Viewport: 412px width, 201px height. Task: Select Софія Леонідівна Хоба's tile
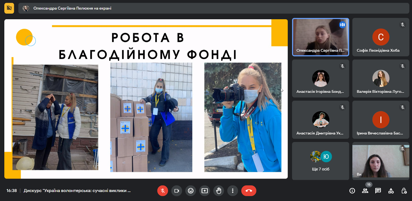(x=381, y=37)
